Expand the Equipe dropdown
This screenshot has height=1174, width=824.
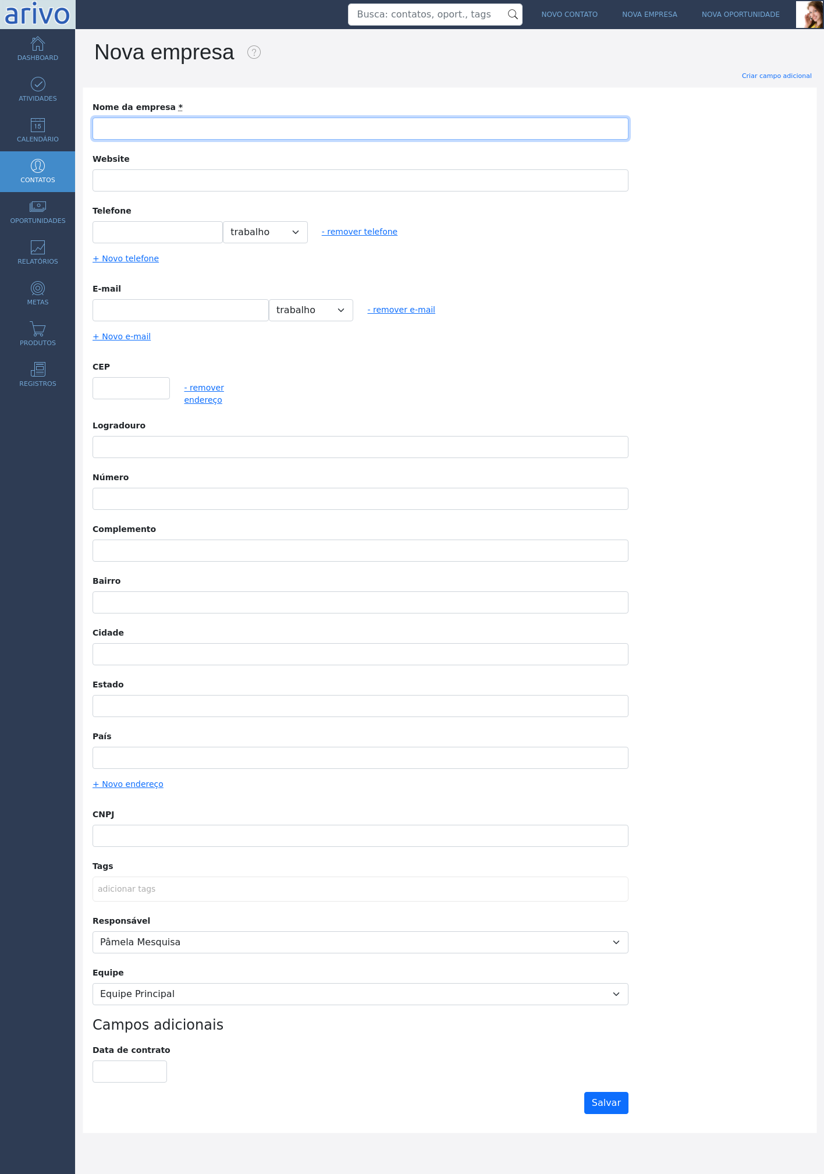[360, 994]
